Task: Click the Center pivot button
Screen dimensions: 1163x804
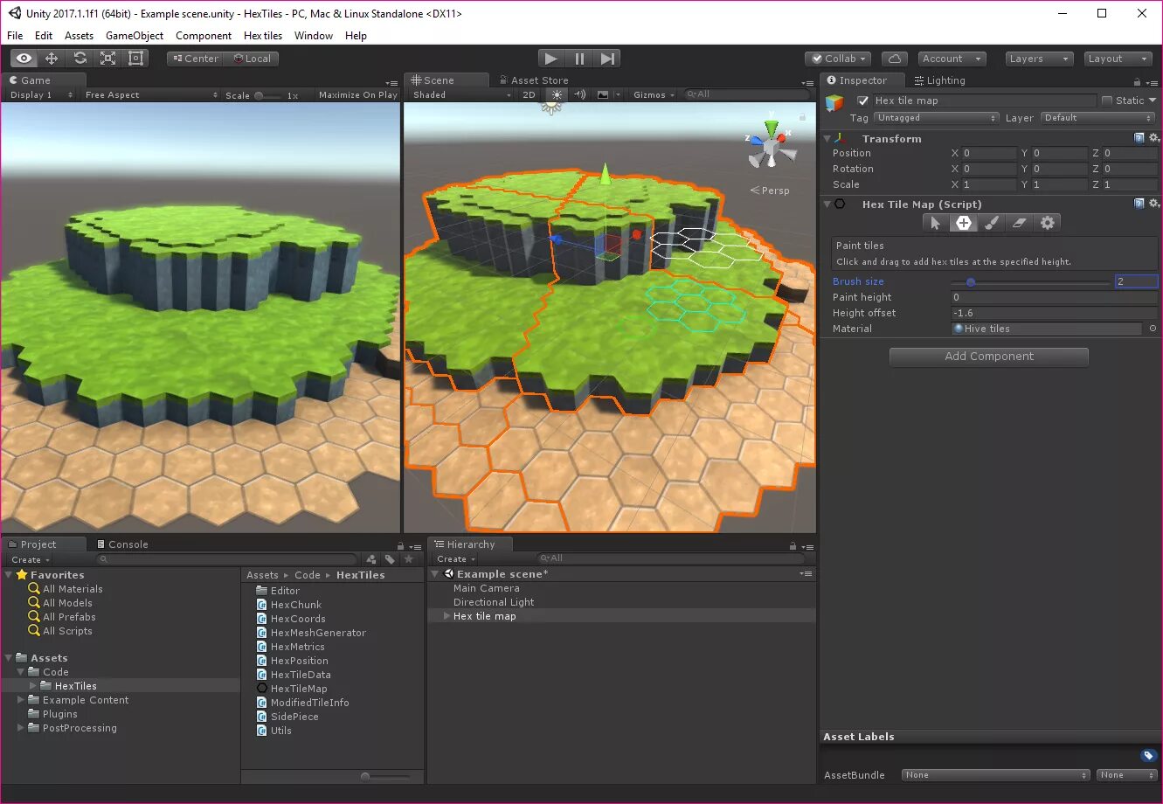Action: [x=195, y=59]
